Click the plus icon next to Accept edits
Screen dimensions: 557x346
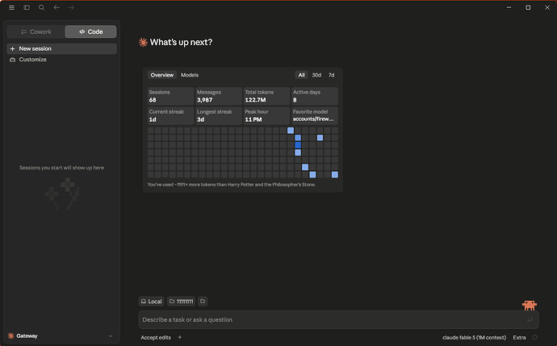click(x=180, y=337)
